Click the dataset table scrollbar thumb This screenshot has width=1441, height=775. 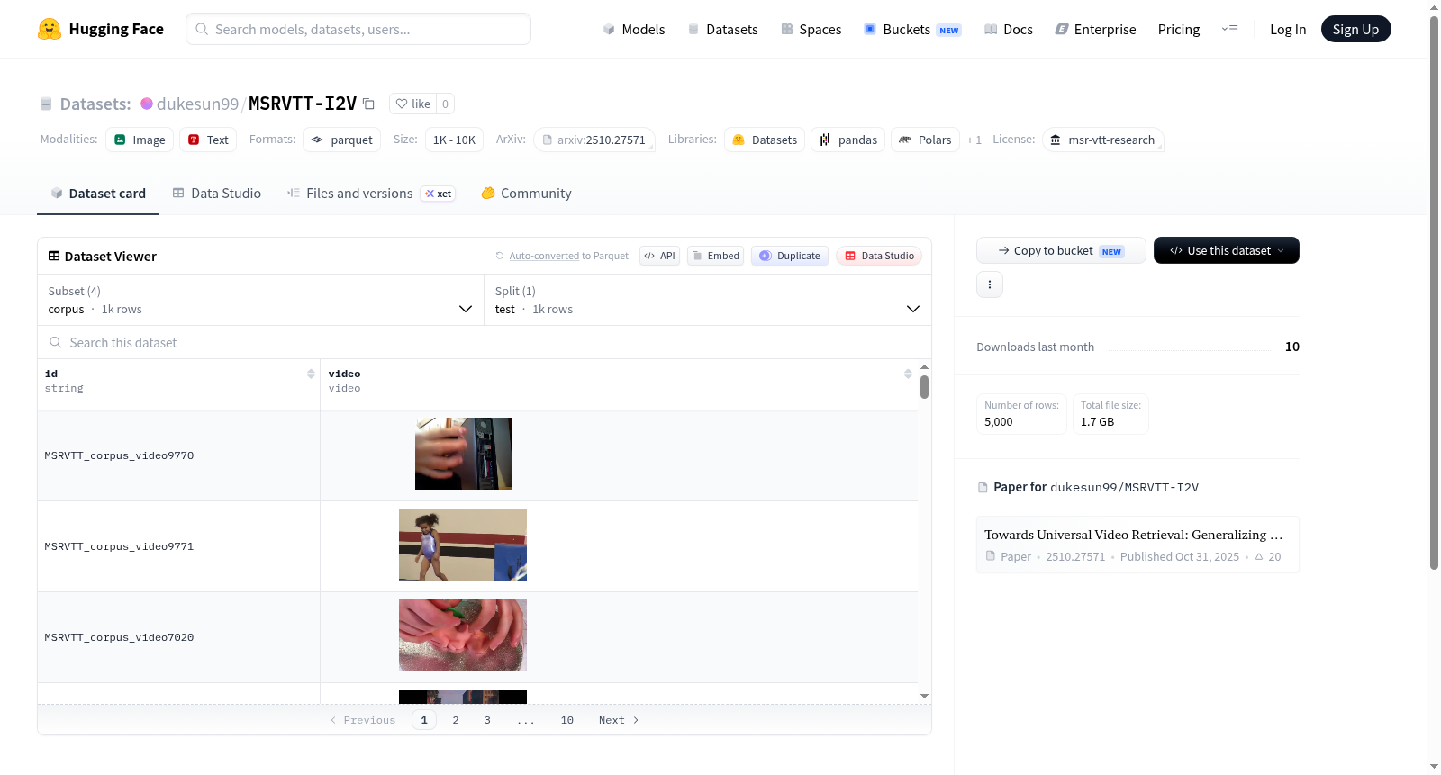(924, 387)
